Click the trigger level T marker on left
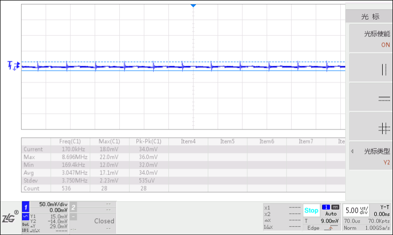Viewport: 393px width, 235px height. (x=11, y=65)
